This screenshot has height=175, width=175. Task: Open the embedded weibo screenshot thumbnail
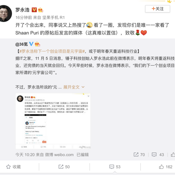pos(53,121)
